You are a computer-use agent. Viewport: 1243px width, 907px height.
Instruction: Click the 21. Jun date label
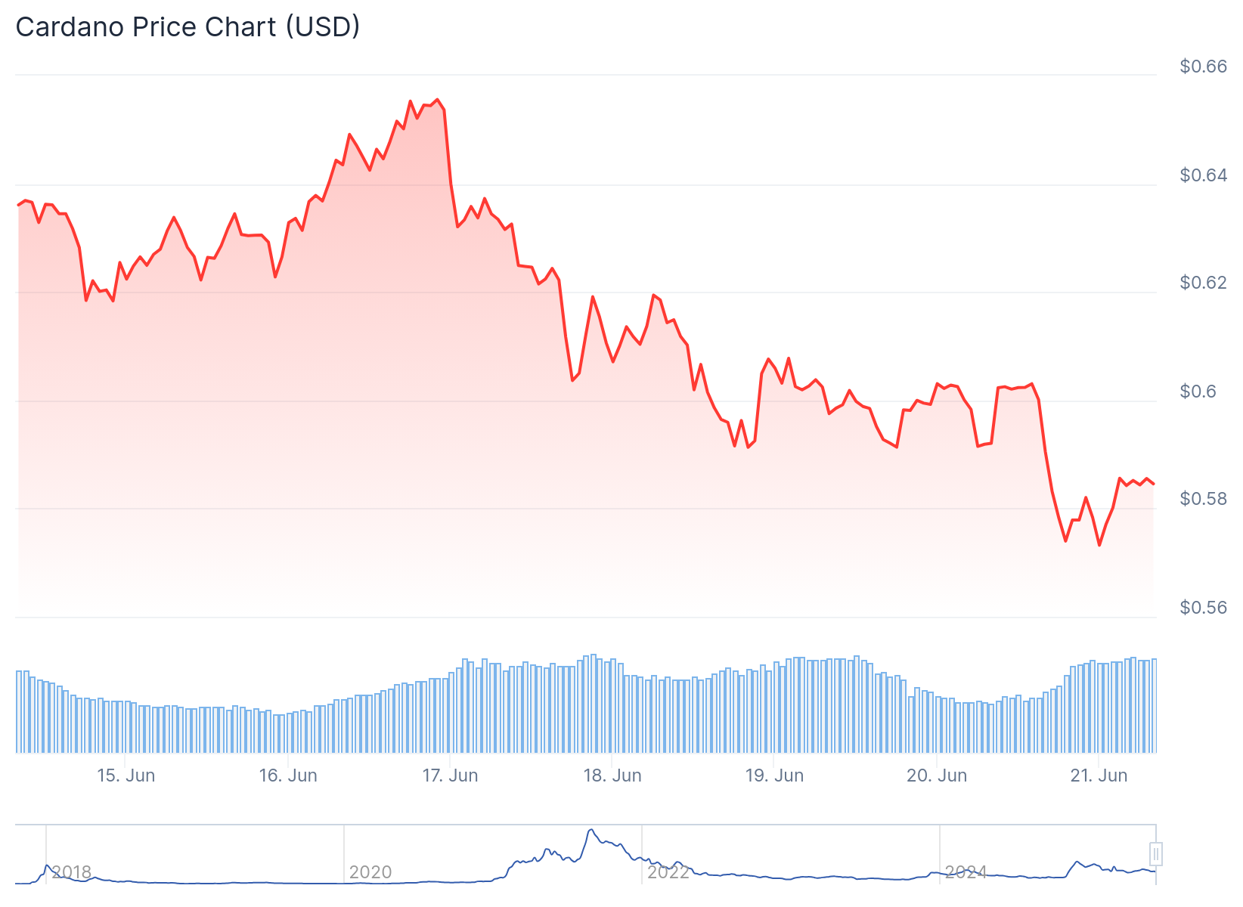[x=1099, y=775]
